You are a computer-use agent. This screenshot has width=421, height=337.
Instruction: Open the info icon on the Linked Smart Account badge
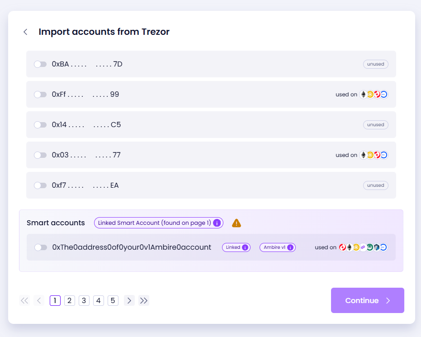[216, 223]
